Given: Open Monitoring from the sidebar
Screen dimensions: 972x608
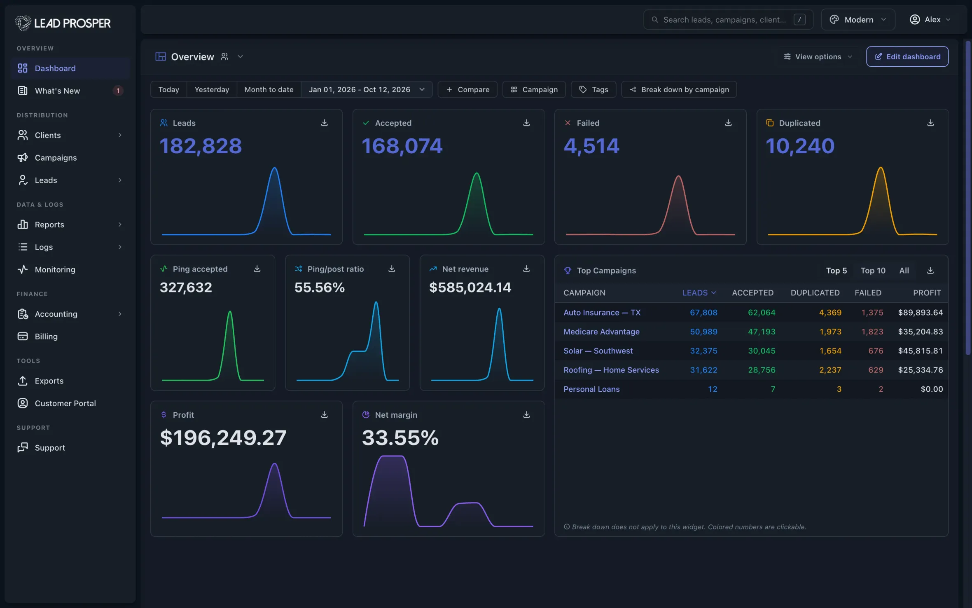Looking at the screenshot, I should click(x=70, y=269).
